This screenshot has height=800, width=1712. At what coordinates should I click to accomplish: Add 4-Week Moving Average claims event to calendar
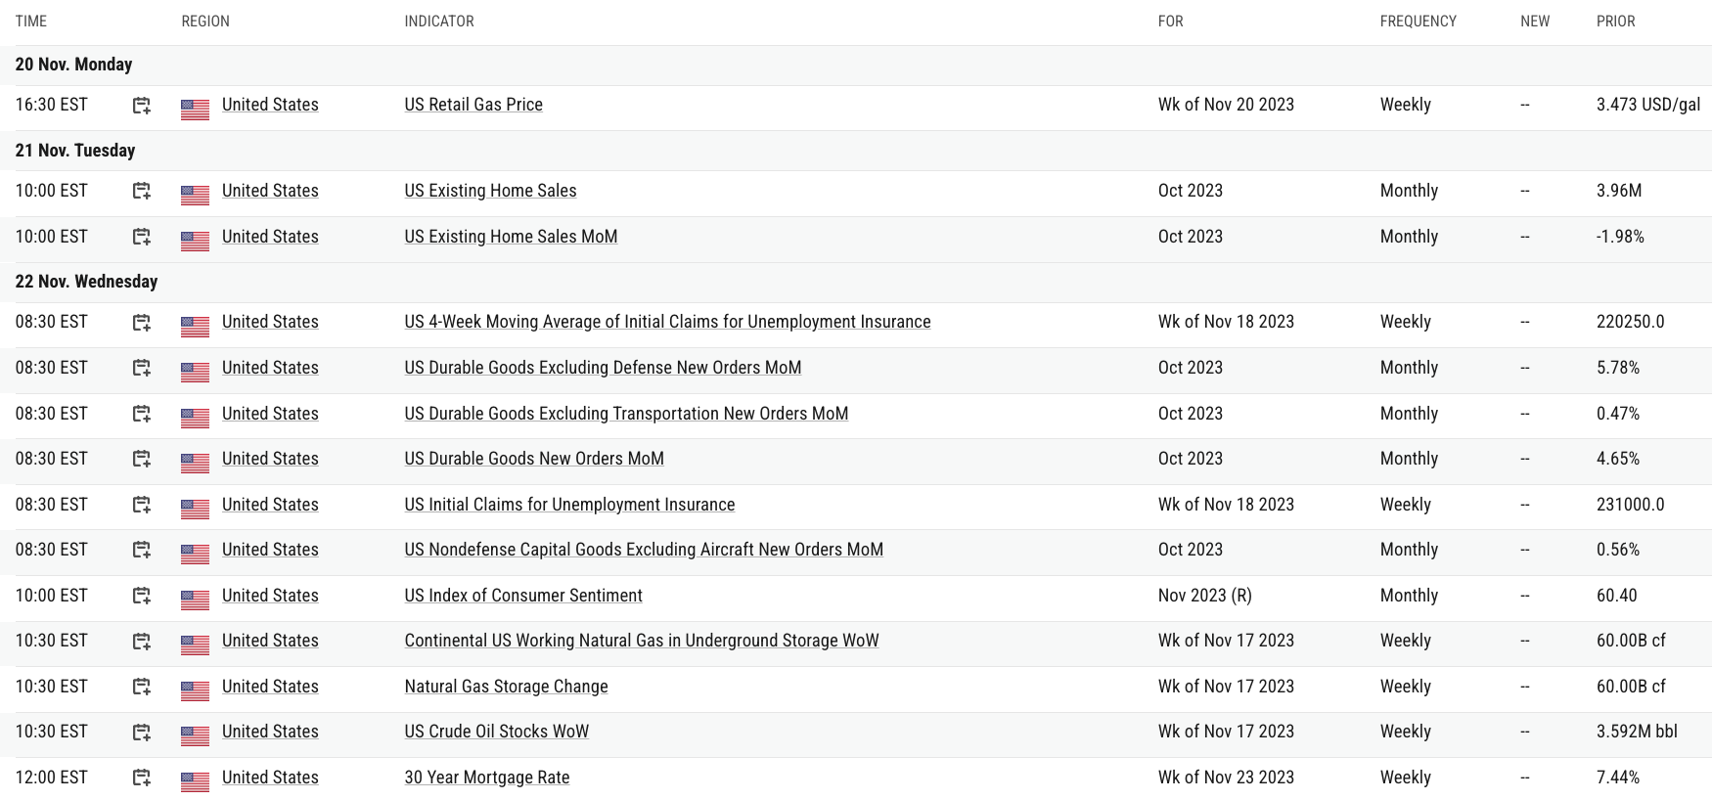click(142, 323)
